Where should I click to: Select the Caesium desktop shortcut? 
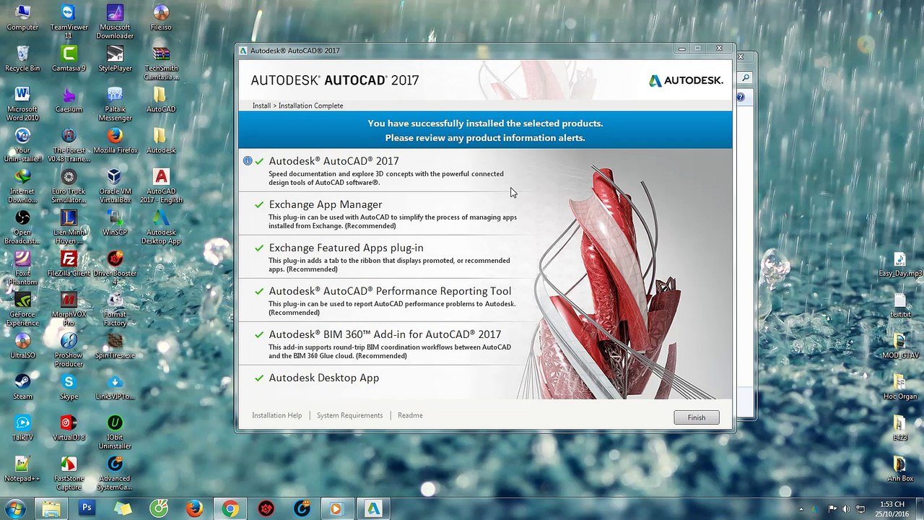click(x=69, y=99)
